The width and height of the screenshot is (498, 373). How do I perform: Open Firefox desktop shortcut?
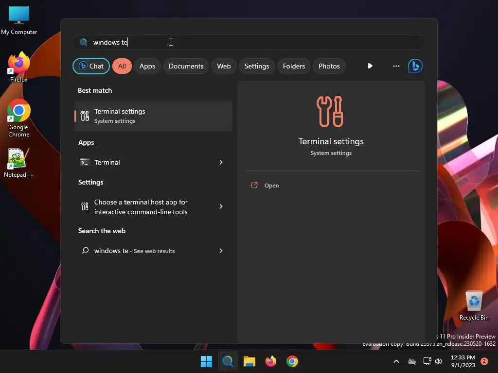[x=19, y=67]
